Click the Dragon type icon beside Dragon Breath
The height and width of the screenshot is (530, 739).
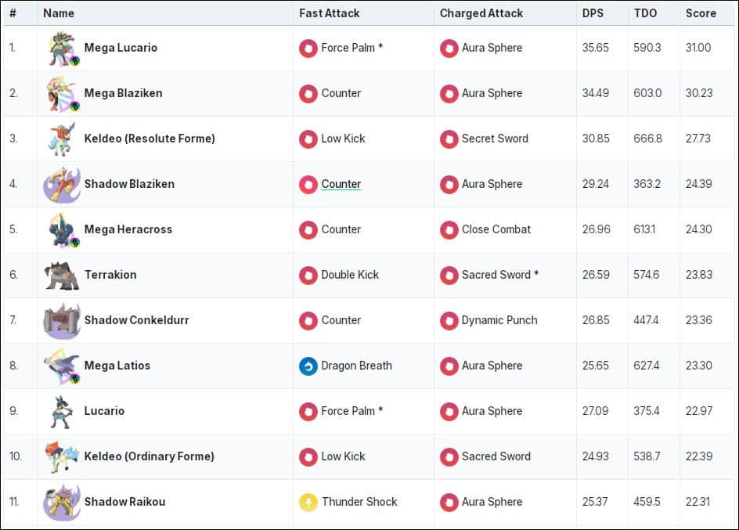308,366
